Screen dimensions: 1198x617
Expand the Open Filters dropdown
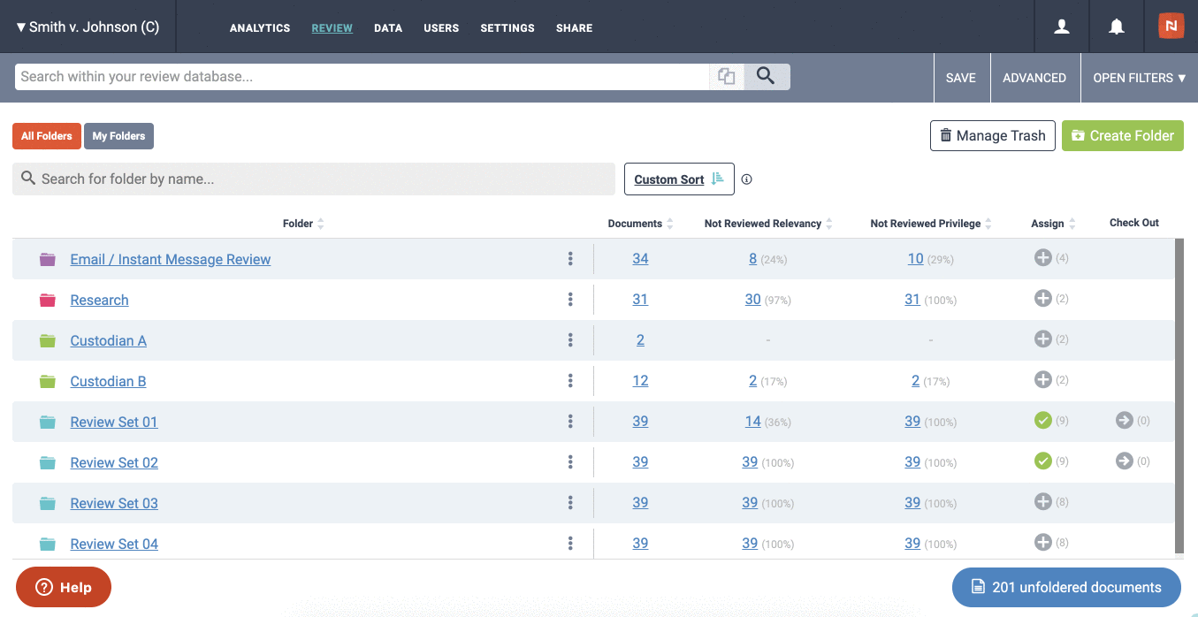1139,78
